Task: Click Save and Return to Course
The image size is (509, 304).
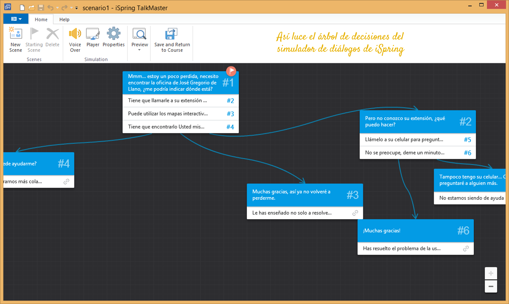Action: point(172,40)
